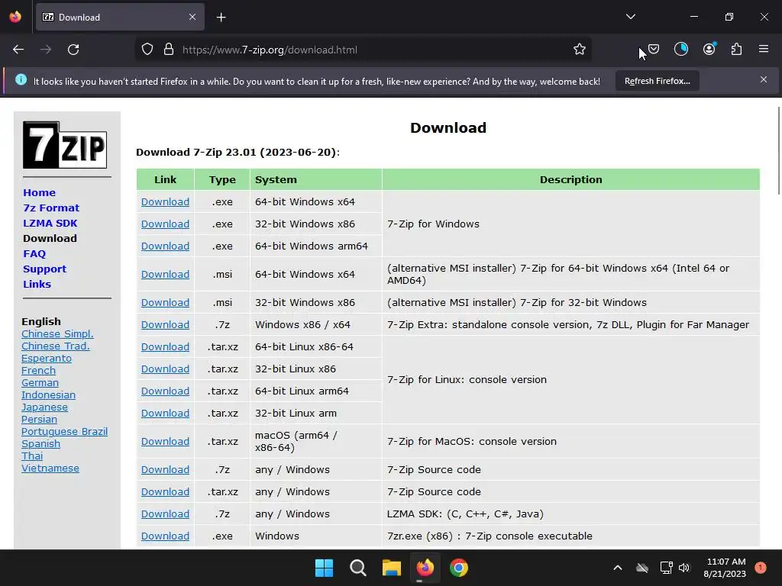This screenshot has height=586, width=782.
Task: Close the Download tab
Action: (x=192, y=17)
